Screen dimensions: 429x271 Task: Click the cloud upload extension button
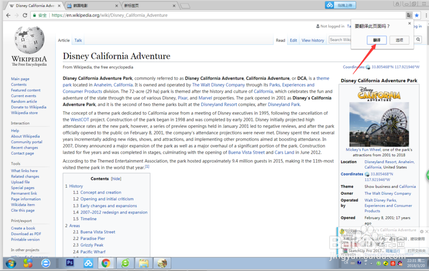pos(340,5)
